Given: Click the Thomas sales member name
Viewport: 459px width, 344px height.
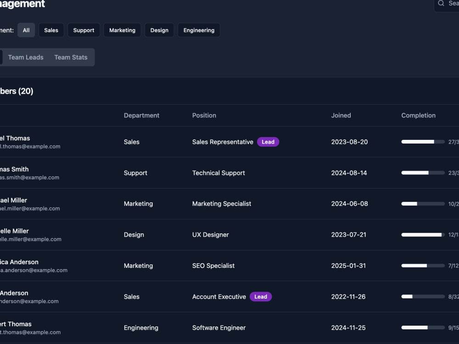Looking at the screenshot, I should tap(15, 138).
